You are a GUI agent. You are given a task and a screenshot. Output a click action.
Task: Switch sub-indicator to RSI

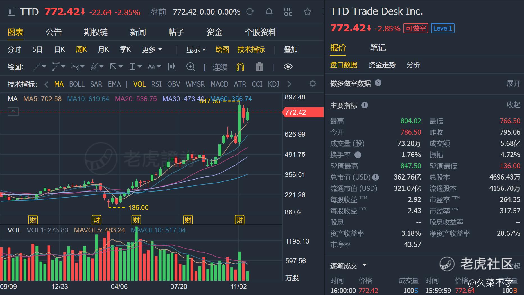[x=156, y=84]
